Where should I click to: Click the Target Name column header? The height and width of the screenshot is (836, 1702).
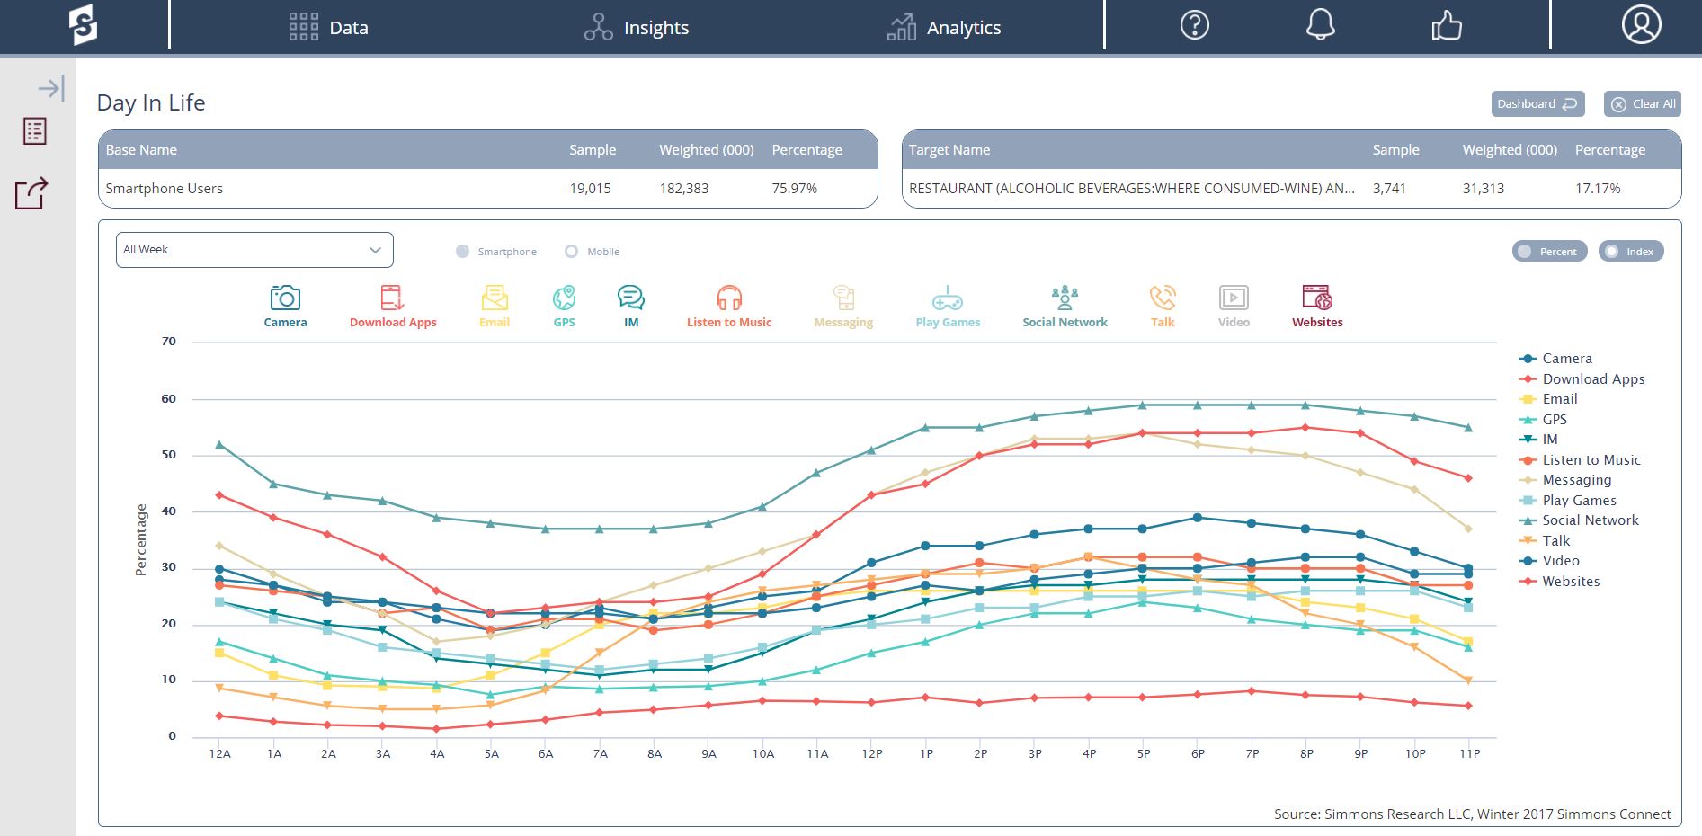pyautogui.click(x=949, y=150)
